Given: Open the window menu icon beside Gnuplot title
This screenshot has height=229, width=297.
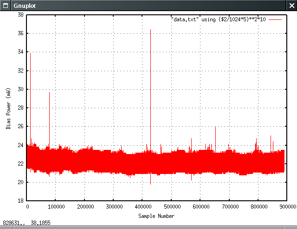Looking at the screenshot, I should 6,6.
